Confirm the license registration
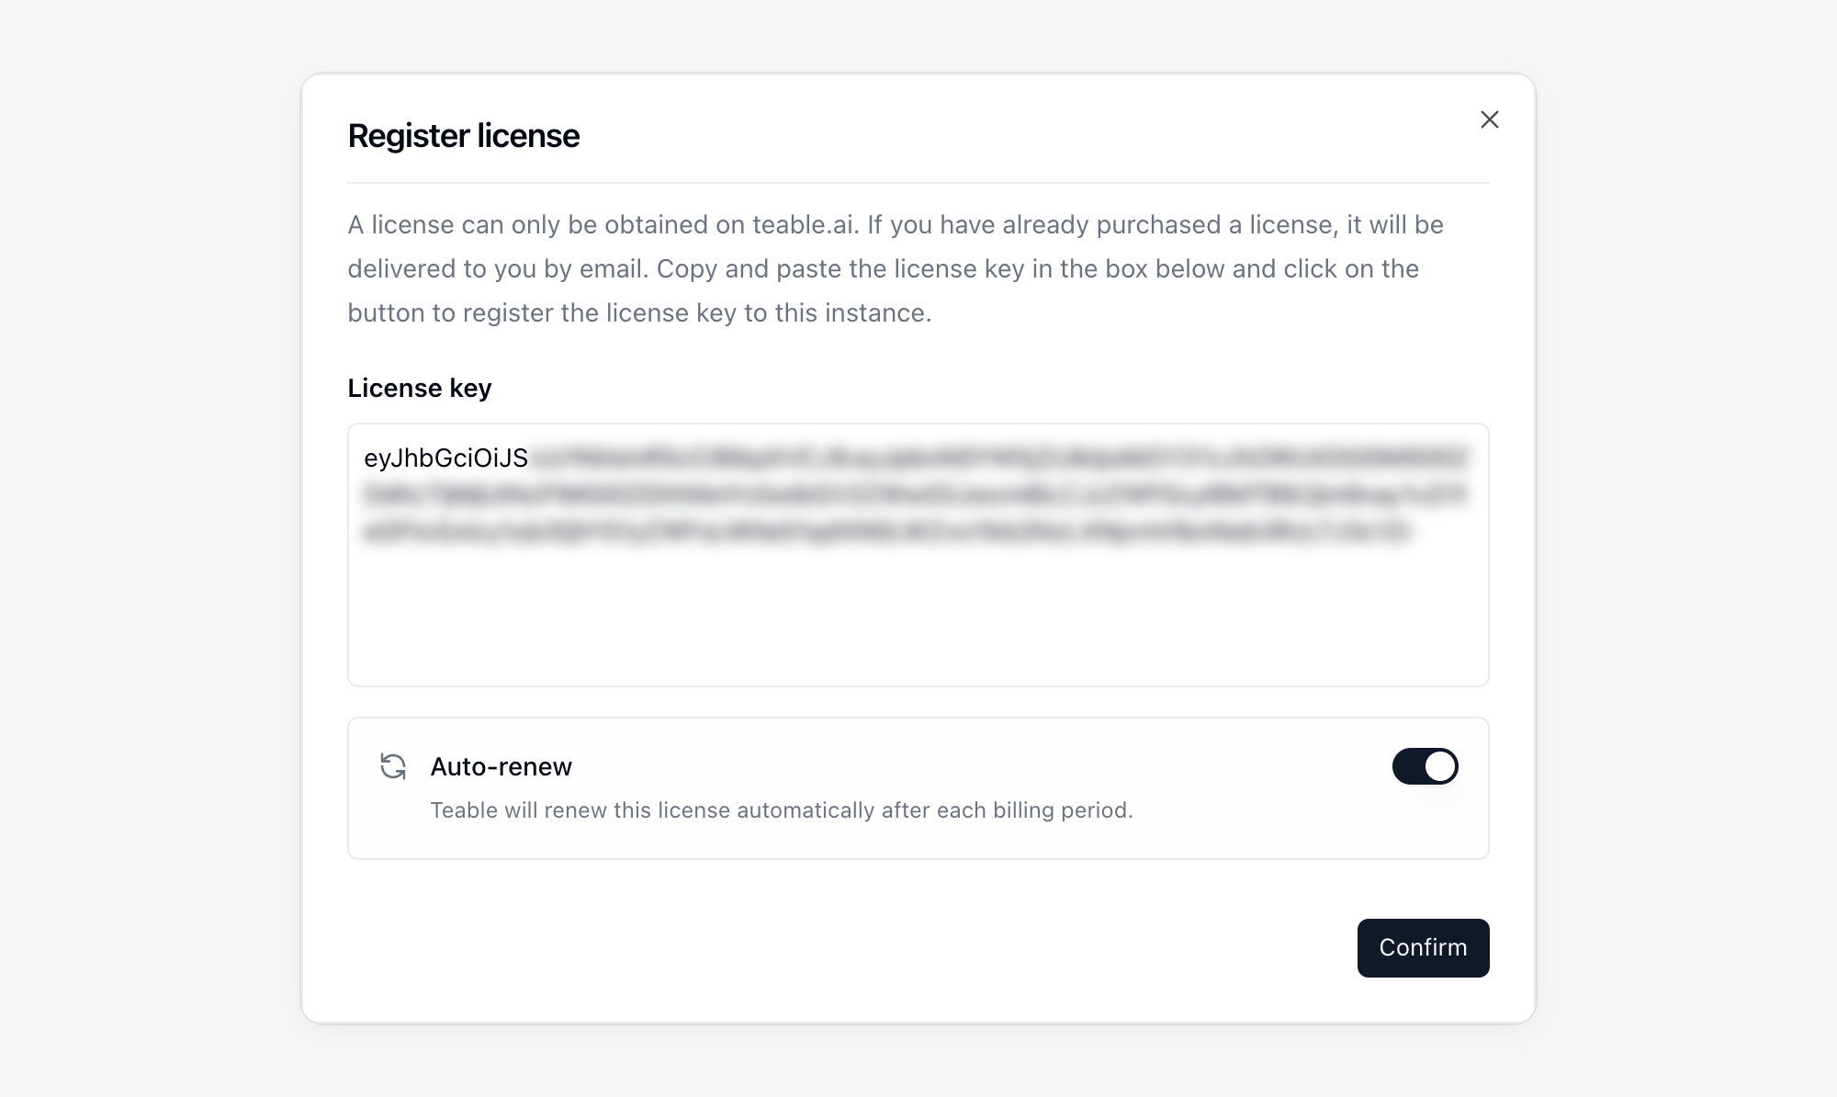 coord(1423,947)
